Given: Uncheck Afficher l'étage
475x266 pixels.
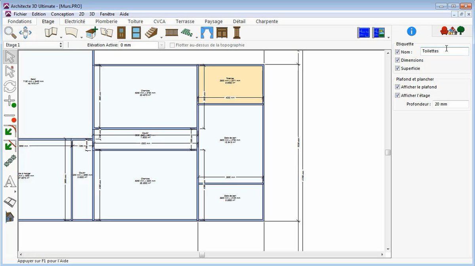Looking at the screenshot, I should click(x=398, y=95).
